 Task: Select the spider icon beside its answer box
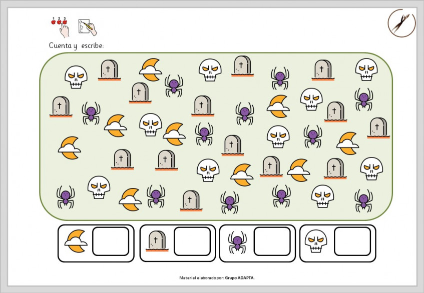click(x=237, y=242)
